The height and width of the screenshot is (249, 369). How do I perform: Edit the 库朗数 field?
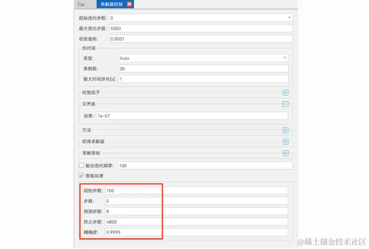pyautogui.click(x=203, y=69)
